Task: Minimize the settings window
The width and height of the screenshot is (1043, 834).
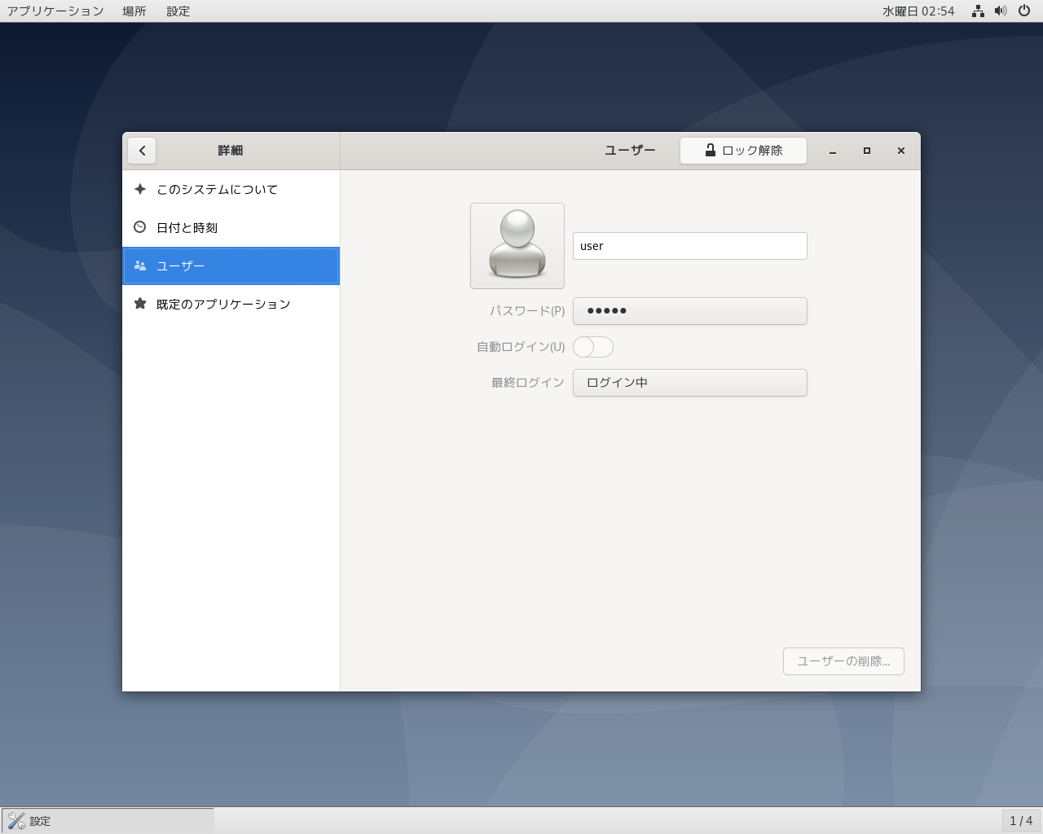Action: (833, 151)
